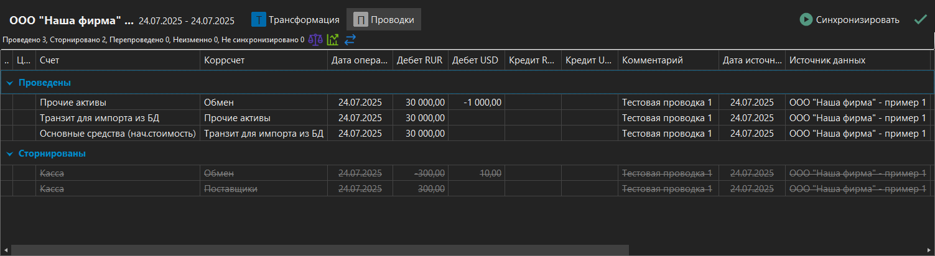Click the gray П Проводки icon
The height and width of the screenshot is (256, 935).
360,20
